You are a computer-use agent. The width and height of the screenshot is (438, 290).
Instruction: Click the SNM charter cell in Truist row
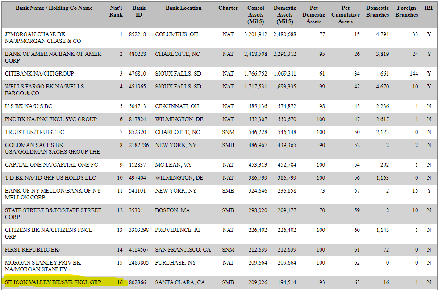(228, 132)
